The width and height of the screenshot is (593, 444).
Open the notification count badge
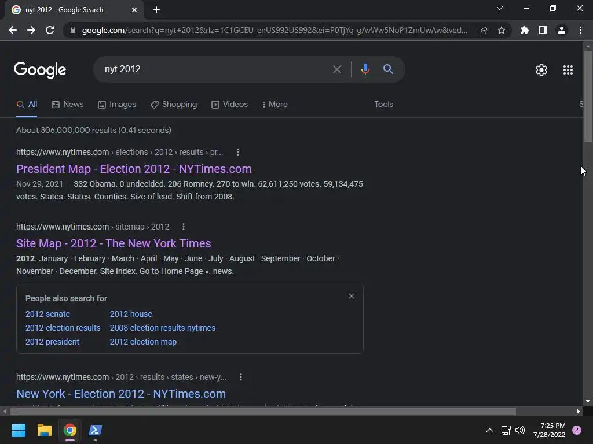[577, 430]
